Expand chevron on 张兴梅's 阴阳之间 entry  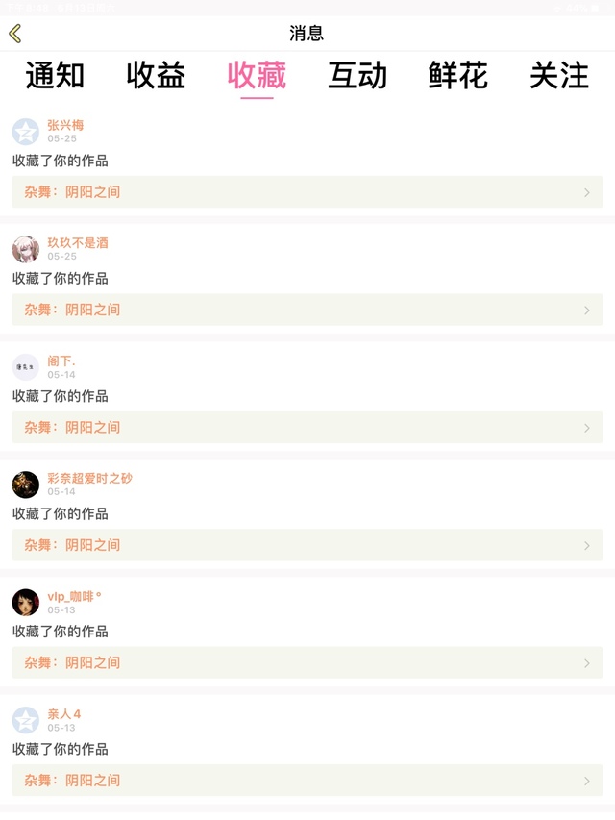click(587, 192)
